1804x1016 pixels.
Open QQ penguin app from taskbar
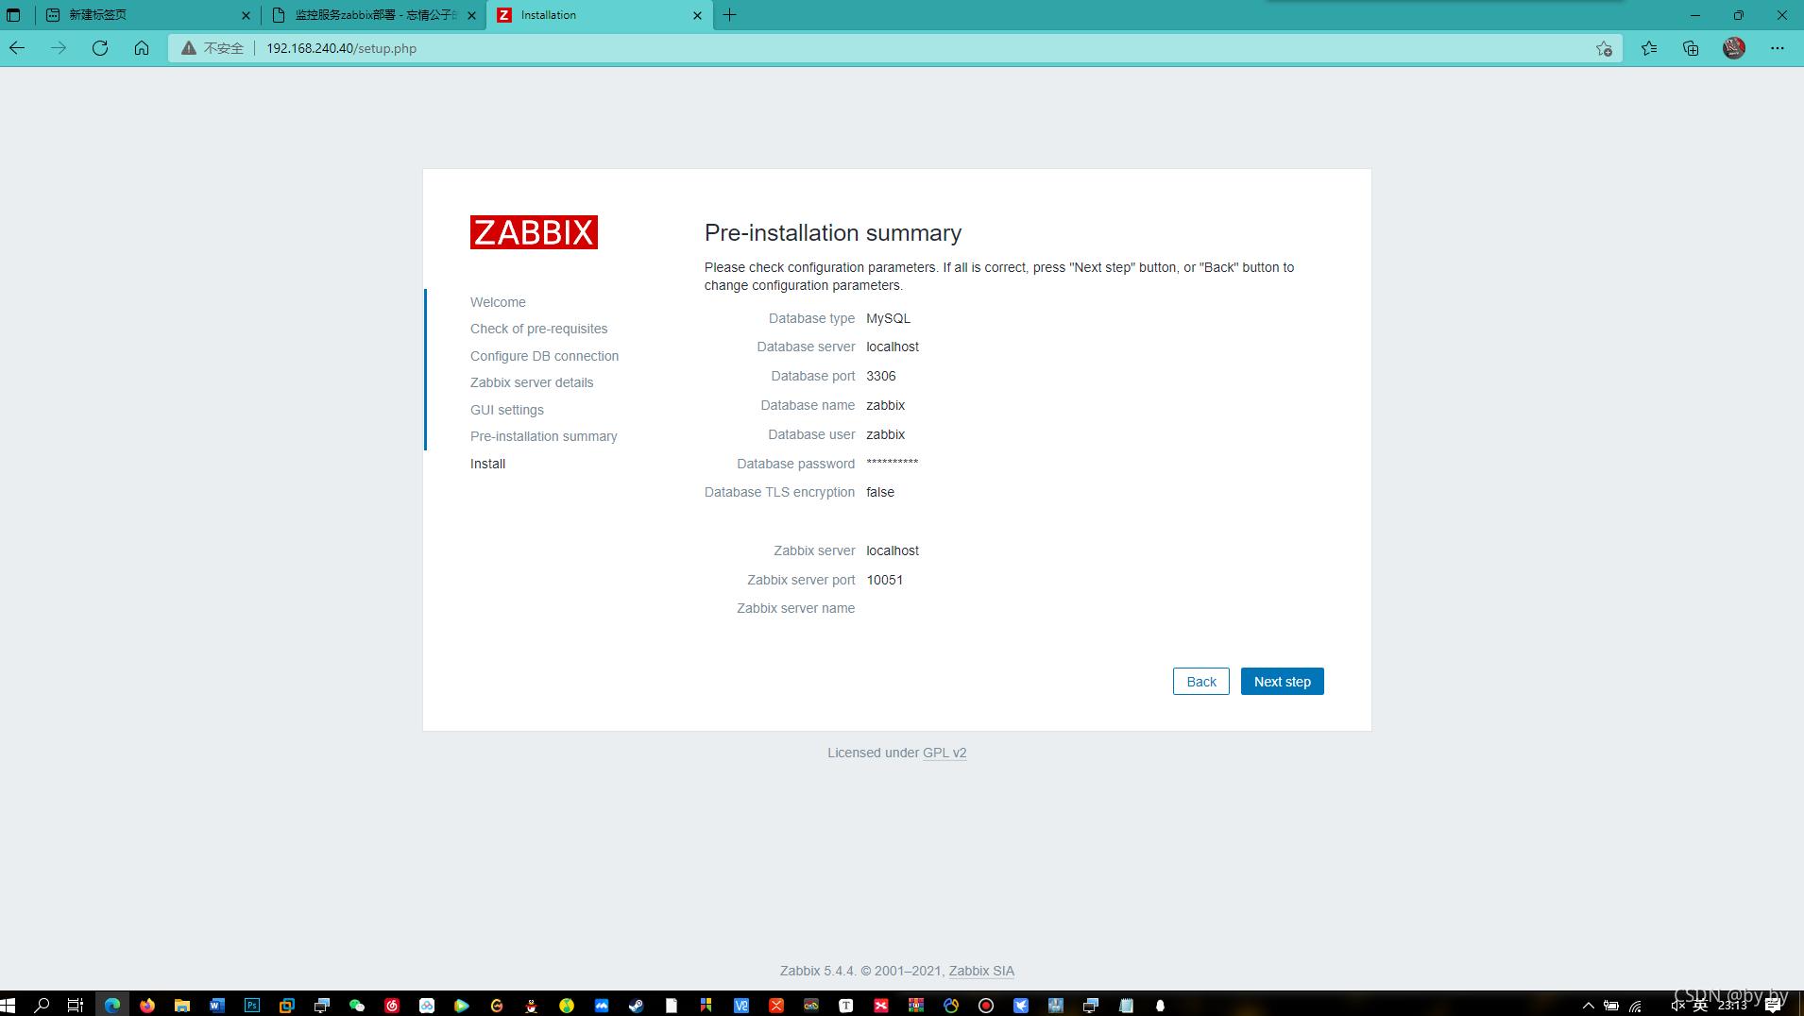point(532,1005)
